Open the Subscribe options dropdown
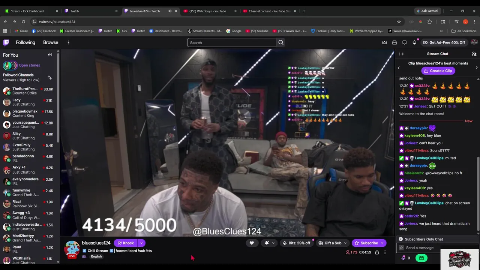The width and height of the screenshot is (480, 270). [x=382, y=243]
